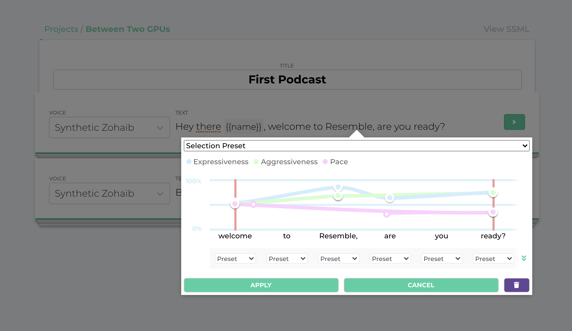Open the first Synthetic Zohaib voice dropdown

[x=109, y=128]
